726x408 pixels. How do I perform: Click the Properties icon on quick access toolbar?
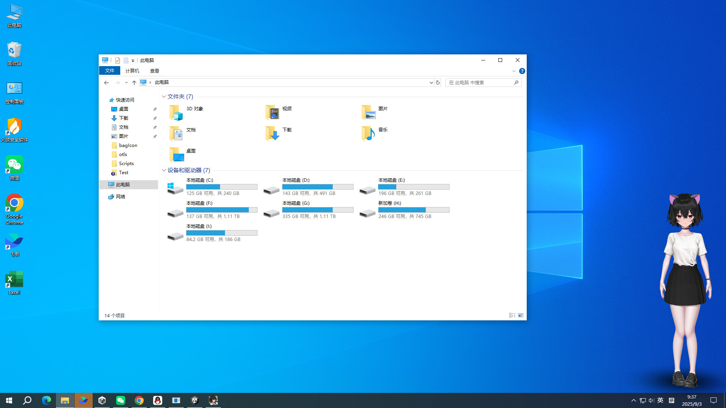point(117,60)
